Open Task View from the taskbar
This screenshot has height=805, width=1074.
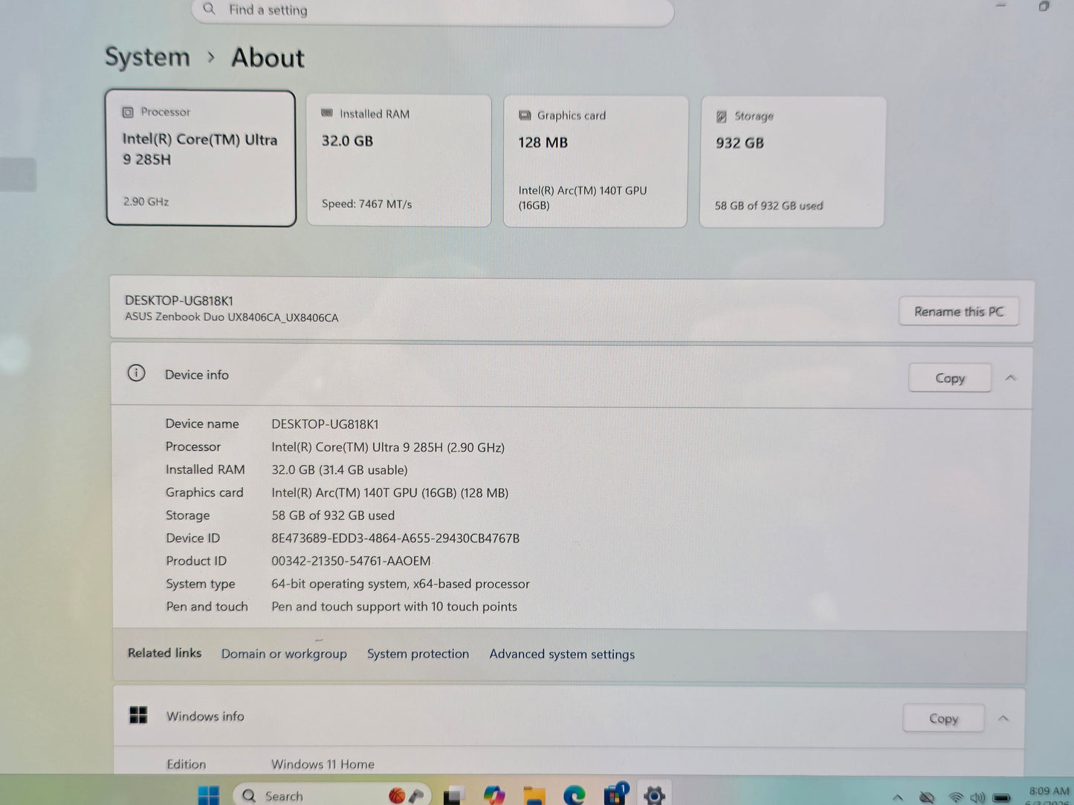[454, 795]
